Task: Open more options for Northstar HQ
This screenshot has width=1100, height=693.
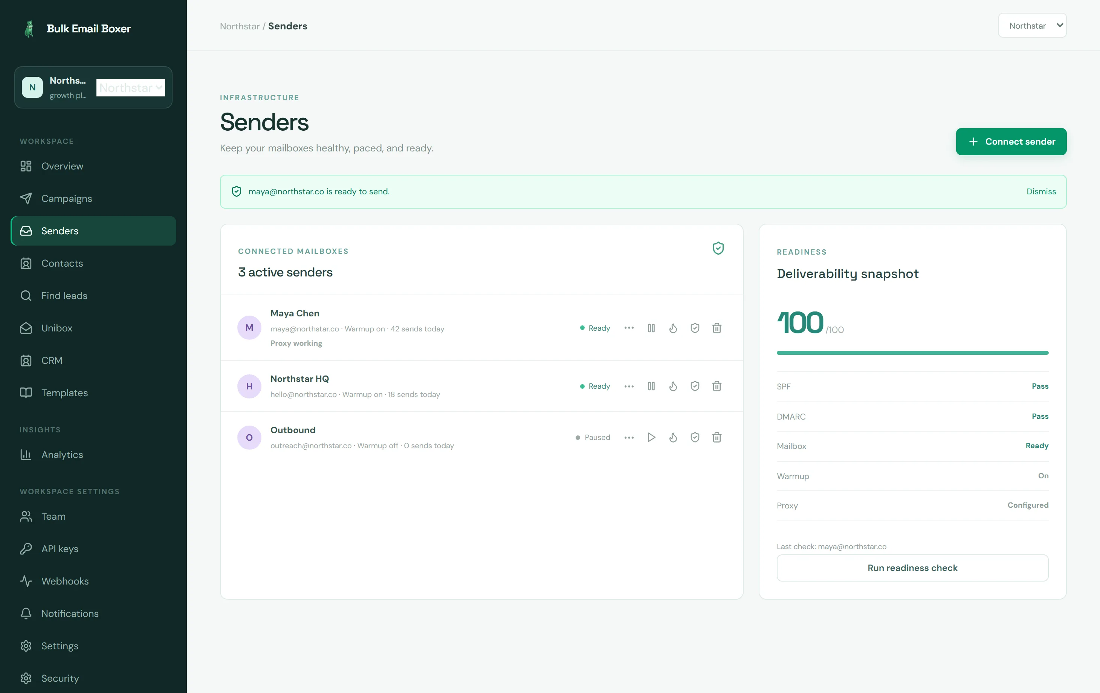Action: tap(629, 386)
